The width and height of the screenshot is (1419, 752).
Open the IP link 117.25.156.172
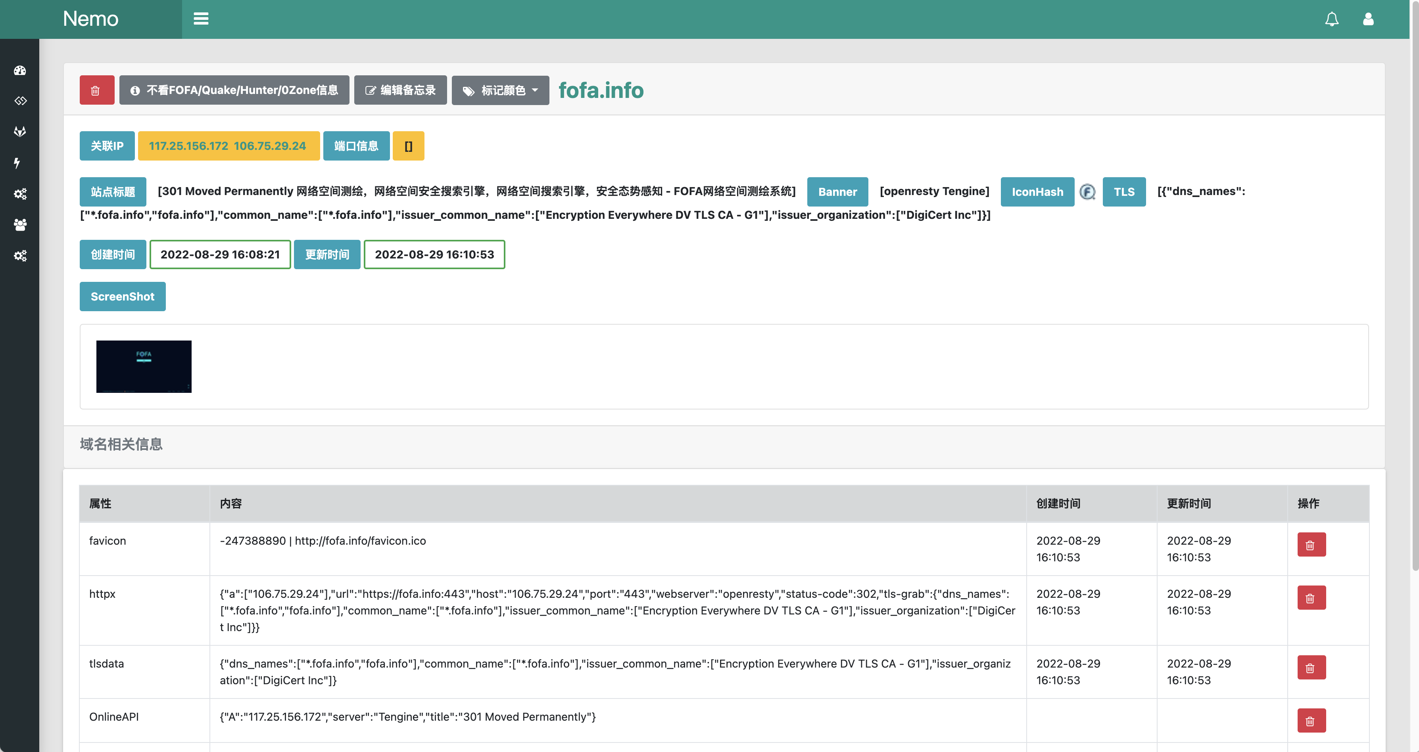tap(188, 146)
